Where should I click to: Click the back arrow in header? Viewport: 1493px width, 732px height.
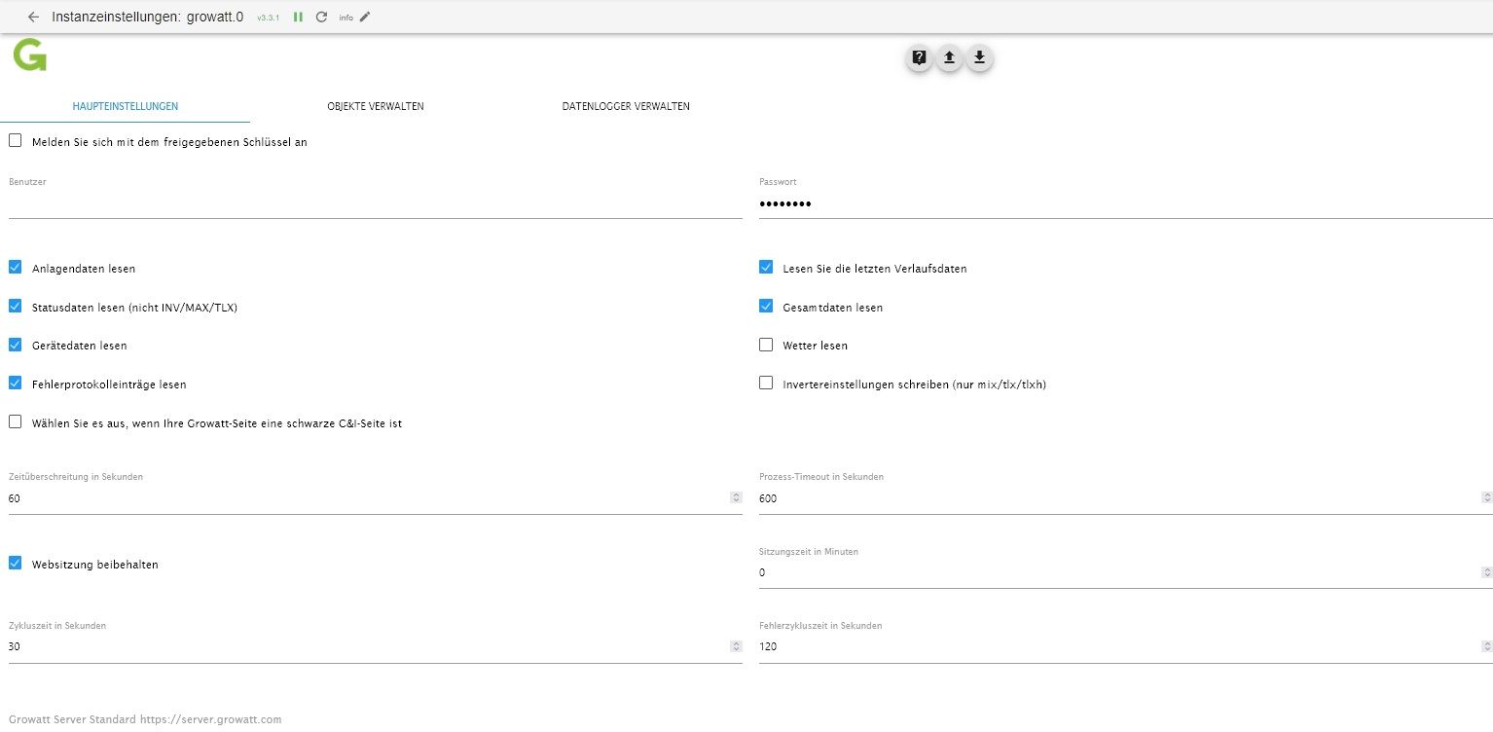pos(33,17)
